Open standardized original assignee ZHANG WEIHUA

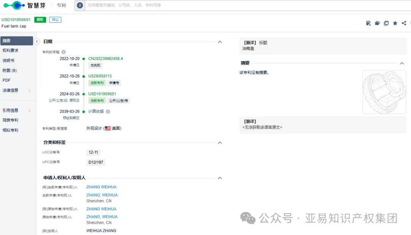[x=102, y=209]
